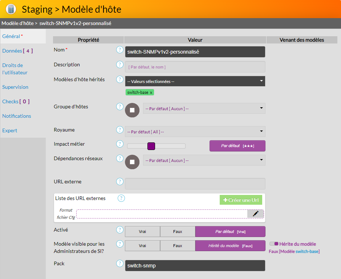Expand the Modèles d'hôte hérités dropdown

click(195, 81)
